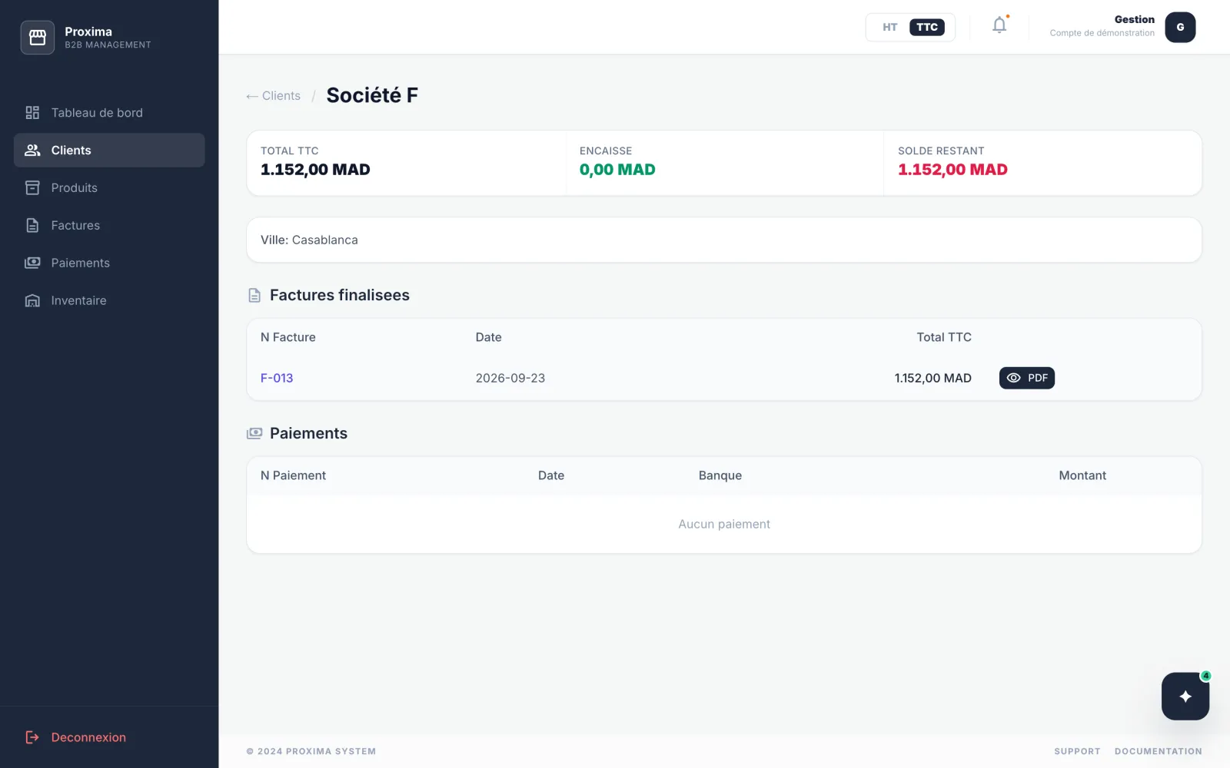Open invoice F-013

tap(277, 378)
